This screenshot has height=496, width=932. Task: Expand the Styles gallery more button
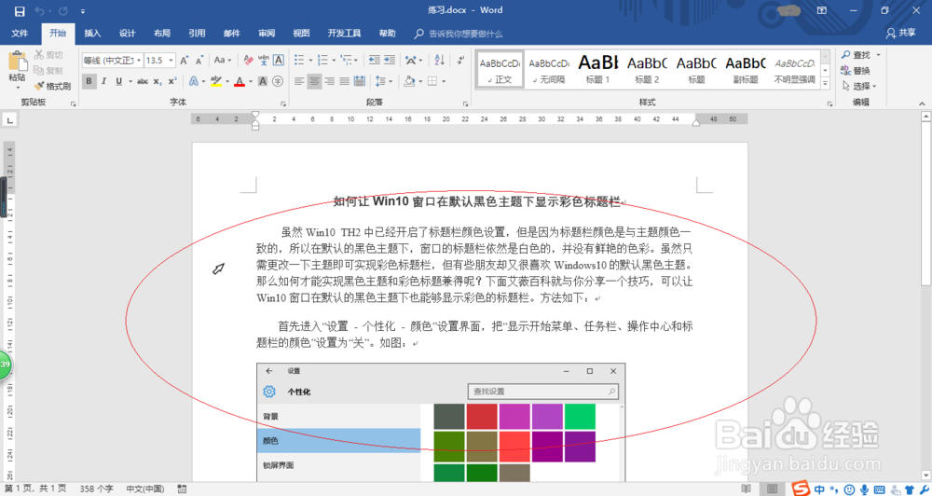(x=826, y=85)
